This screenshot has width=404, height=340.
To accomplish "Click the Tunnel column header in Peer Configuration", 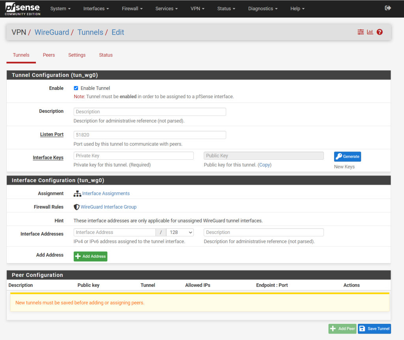I will coord(148,285).
